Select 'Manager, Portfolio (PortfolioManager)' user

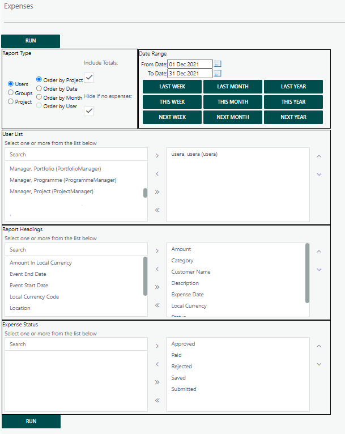[x=56, y=169]
